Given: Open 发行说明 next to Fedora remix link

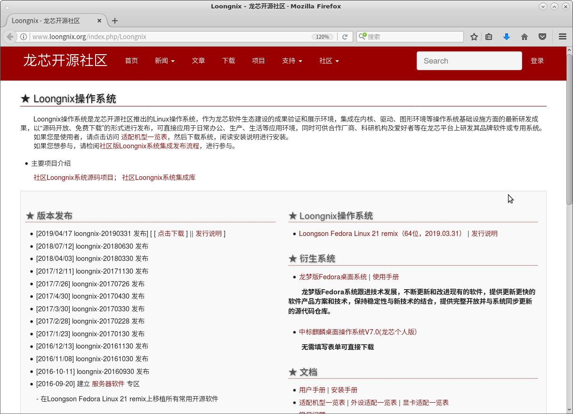Looking at the screenshot, I should coord(484,234).
